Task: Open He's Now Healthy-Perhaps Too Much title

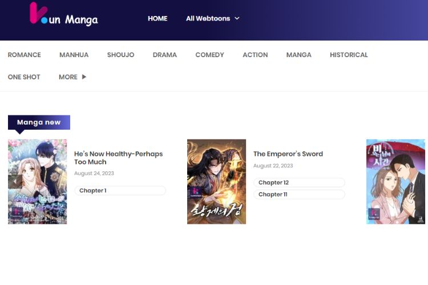Action: click(x=119, y=158)
